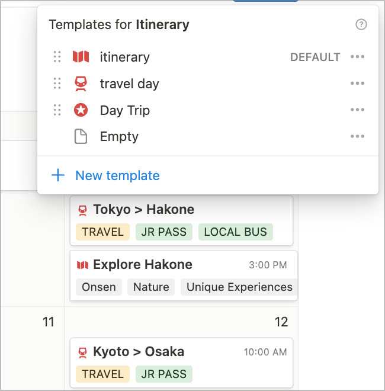Click calendar day number 11

pos(49,322)
